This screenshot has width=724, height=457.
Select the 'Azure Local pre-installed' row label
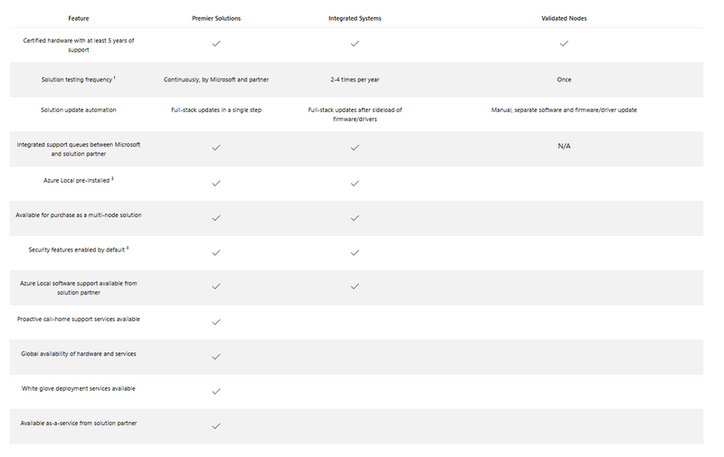[77, 180]
